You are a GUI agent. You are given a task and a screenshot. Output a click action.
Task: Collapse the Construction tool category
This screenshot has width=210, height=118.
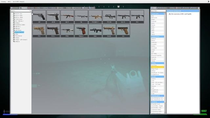(x=157, y=36)
